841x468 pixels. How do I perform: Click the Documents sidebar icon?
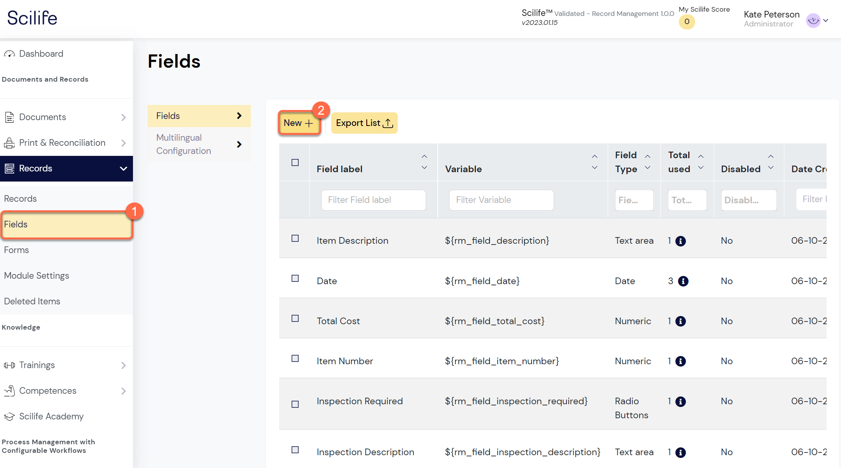pos(9,117)
